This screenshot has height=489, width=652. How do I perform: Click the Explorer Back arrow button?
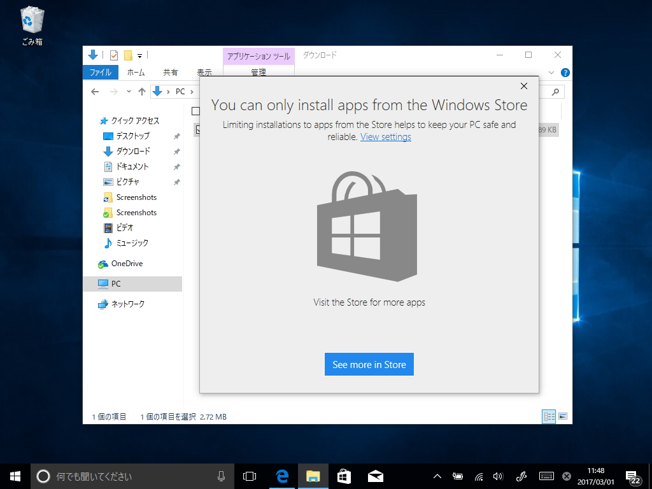pos(96,92)
